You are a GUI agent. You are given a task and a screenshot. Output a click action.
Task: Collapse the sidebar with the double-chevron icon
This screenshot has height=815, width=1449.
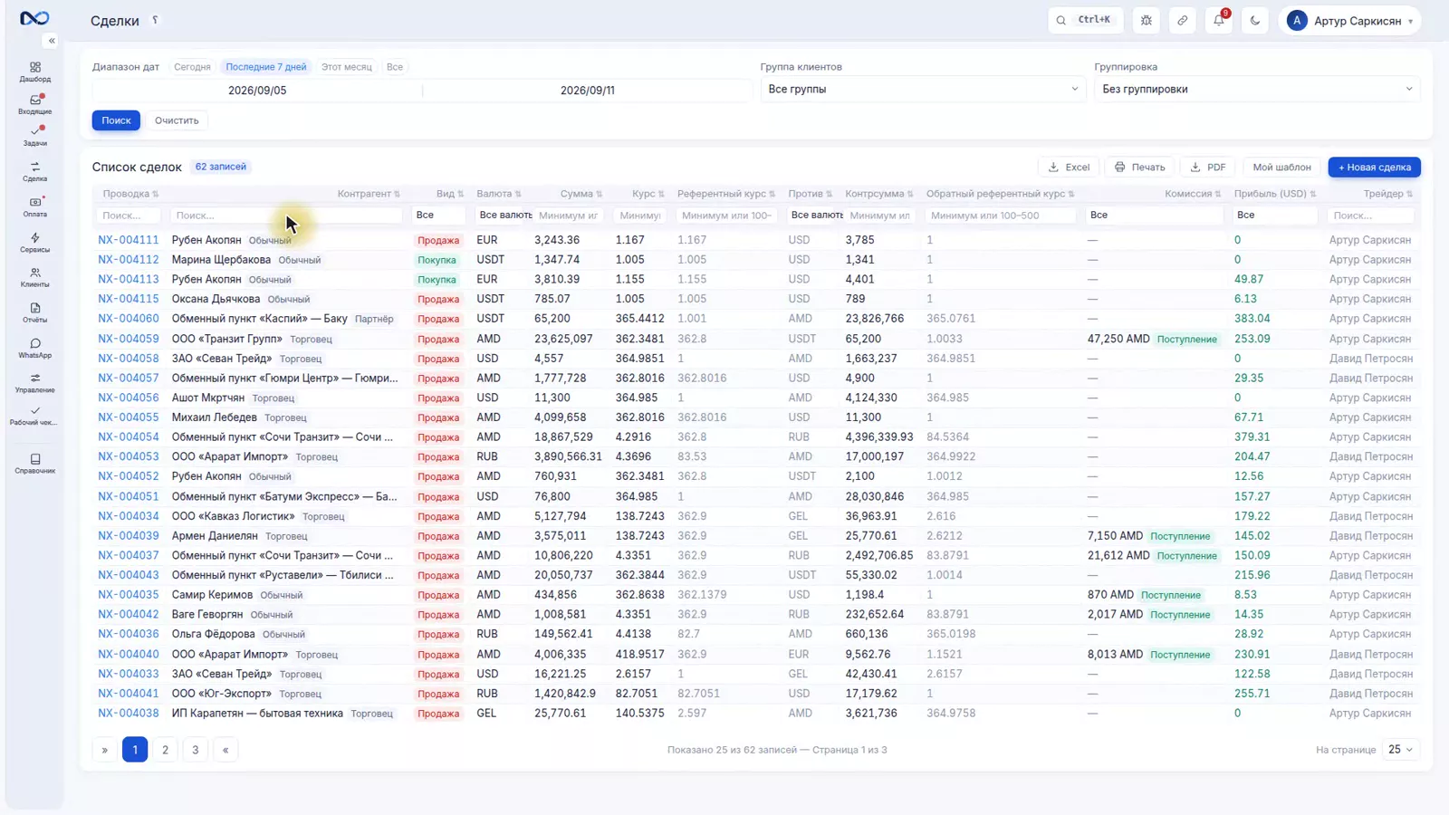[52, 41]
